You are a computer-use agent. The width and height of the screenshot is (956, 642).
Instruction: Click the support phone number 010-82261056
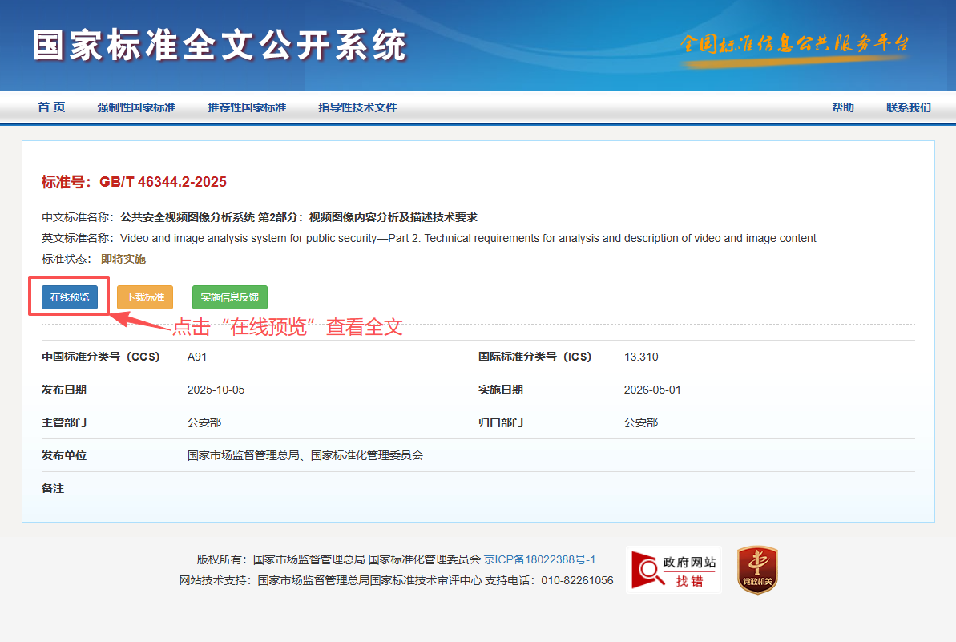pyautogui.click(x=577, y=580)
